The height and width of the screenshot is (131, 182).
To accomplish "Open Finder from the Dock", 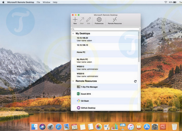I will pos(34,127).
